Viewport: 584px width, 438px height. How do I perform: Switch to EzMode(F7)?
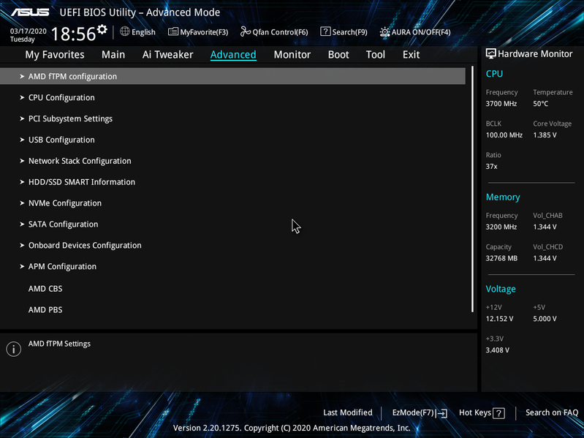click(413, 412)
